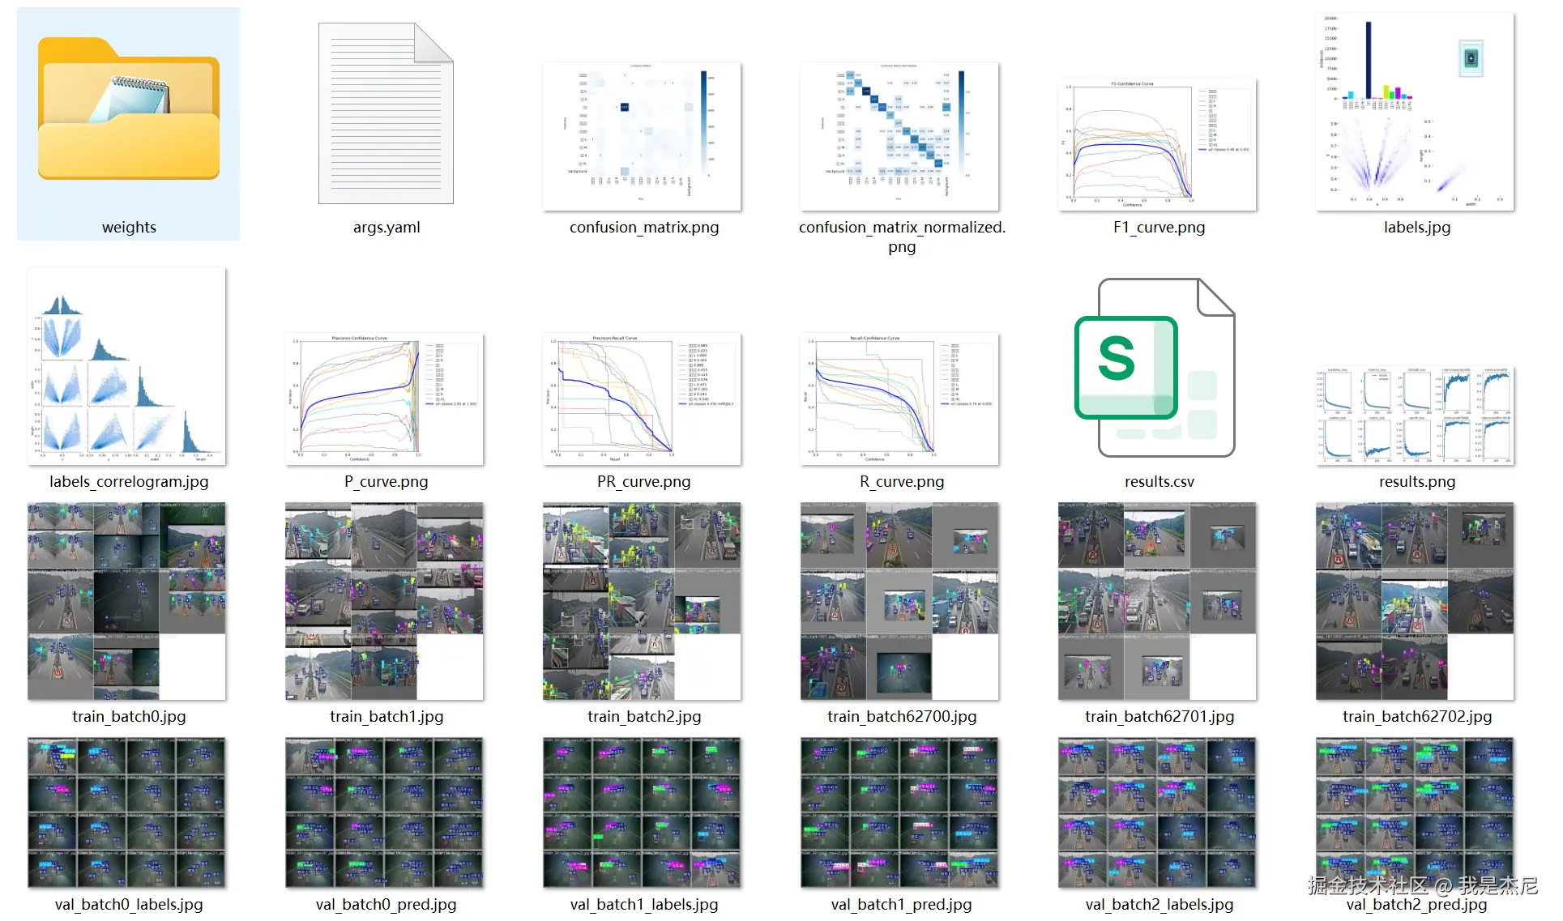Click the train_batch62701.jpg thumbnail
Screen dimensions: 1563x921
(x=1157, y=601)
